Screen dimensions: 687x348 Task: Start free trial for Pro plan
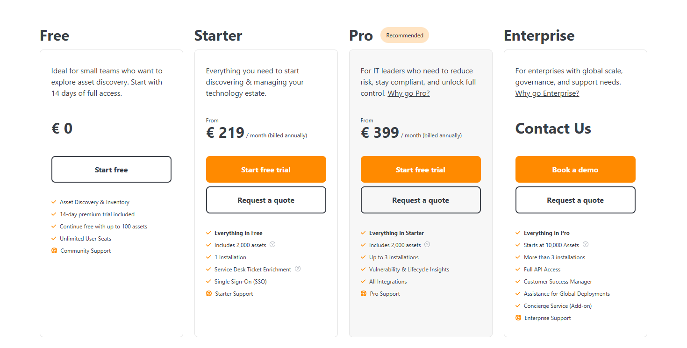pyautogui.click(x=421, y=170)
